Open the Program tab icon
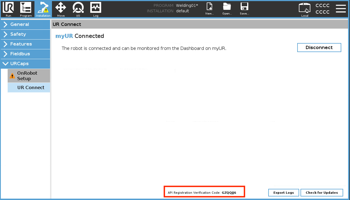The image size is (350, 200). 26,9
